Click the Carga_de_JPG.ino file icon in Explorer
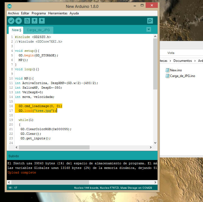Image resolution: width=203 pixels, height=202 pixels. pos(167,76)
